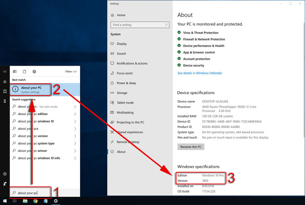Expand the 'about your pc edition' suggestion arrow
The width and height of the screenshot is (305, 205).
[75, 114]
